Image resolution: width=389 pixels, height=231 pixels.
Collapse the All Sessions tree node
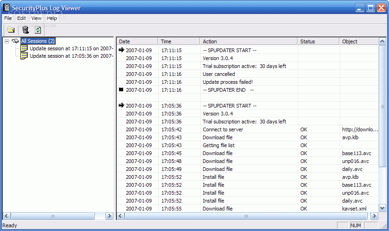[x=7, y=41]
